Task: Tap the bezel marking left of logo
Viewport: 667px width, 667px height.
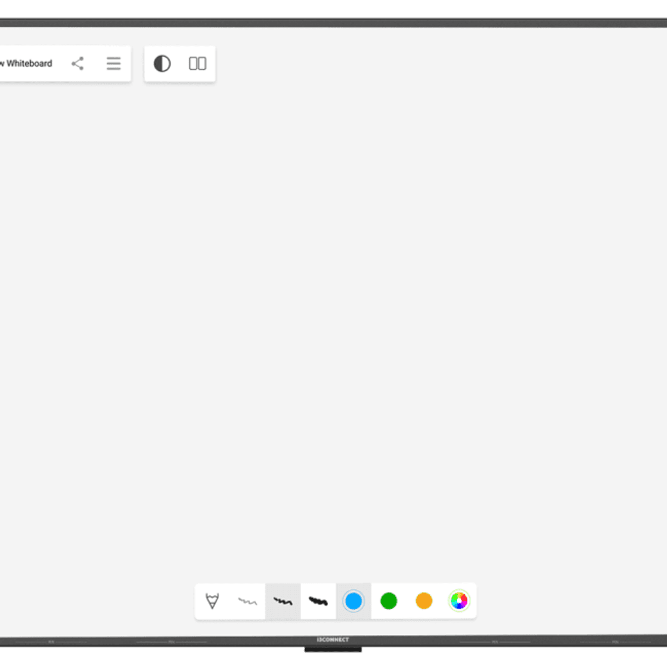Action: coord(171,642)
